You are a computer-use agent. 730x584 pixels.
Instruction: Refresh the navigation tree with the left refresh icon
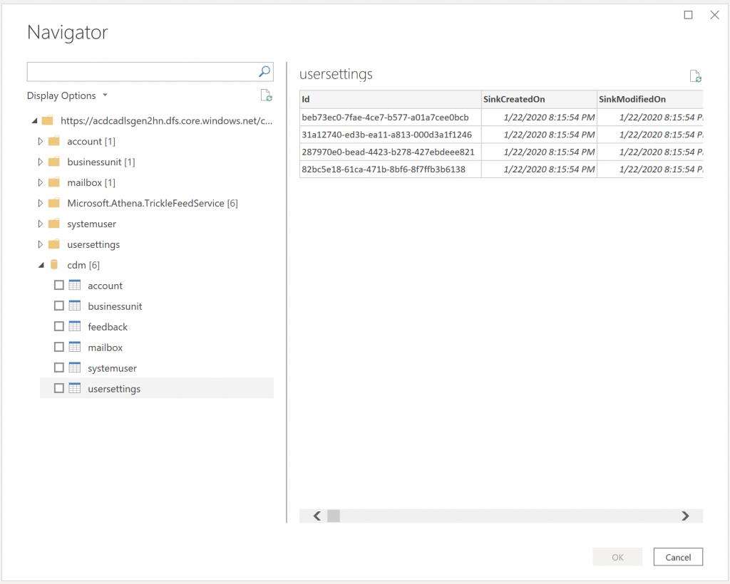pyautogui.click(x=267, y=95)
